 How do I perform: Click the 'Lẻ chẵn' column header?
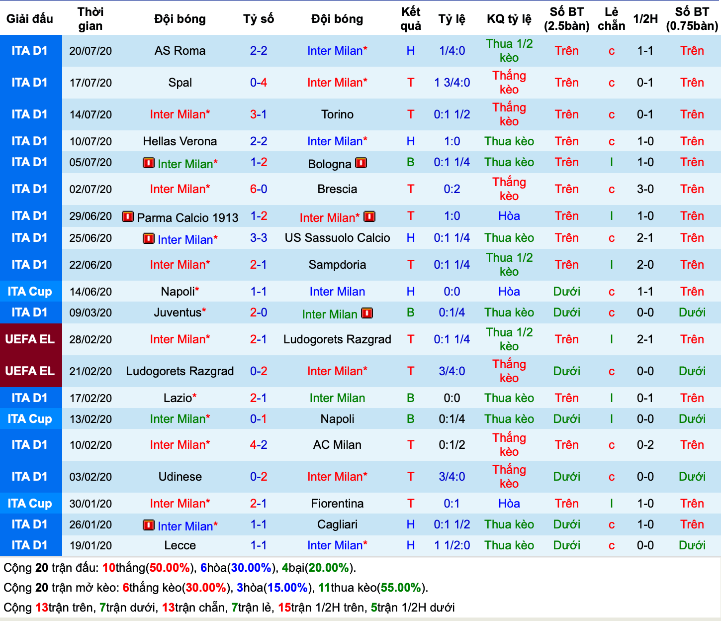612,19
